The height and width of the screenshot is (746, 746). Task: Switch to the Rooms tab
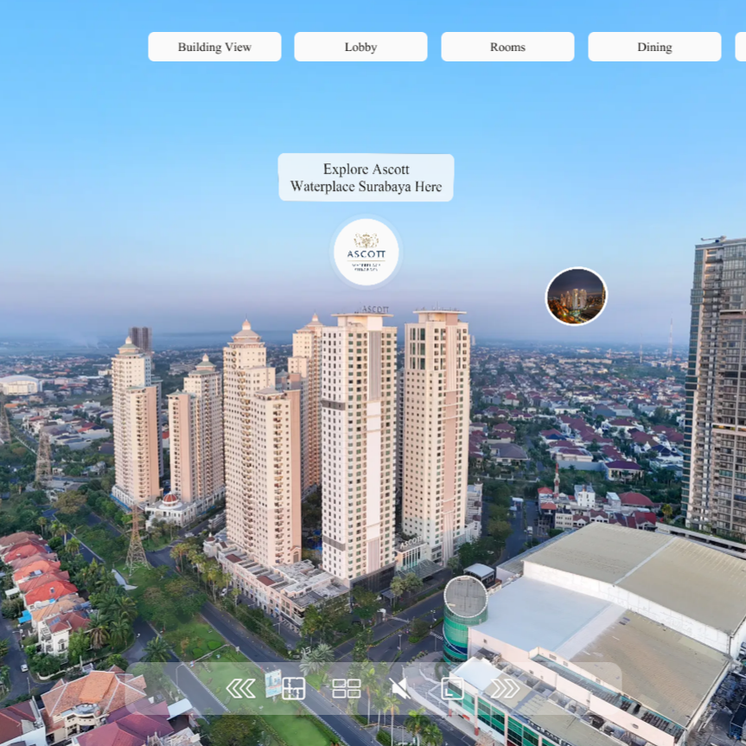click(x=507, y=47)
